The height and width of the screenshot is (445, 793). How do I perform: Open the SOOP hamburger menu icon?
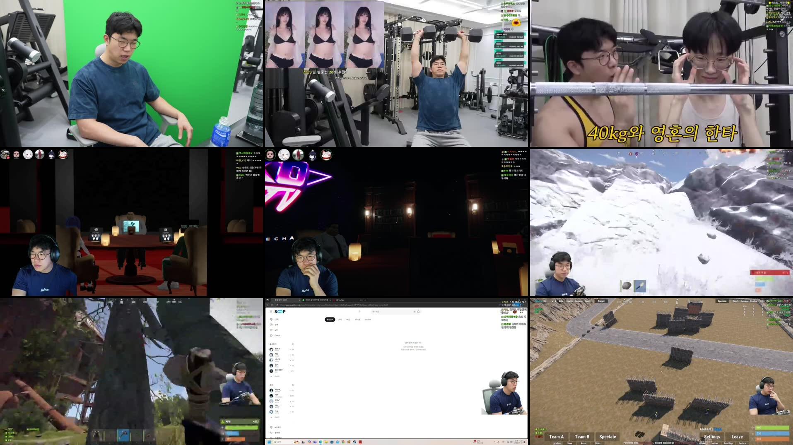click(x=271, y=312)
